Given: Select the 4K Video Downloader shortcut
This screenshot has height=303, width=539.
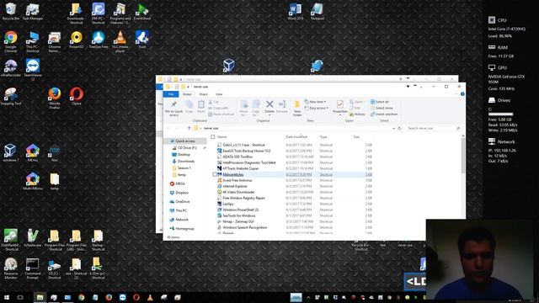Looking at the screenshot, I should coord(239,192).
